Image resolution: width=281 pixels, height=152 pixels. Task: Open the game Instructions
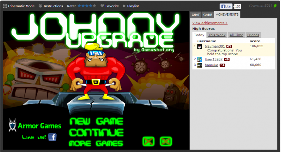tap(51, 6)
